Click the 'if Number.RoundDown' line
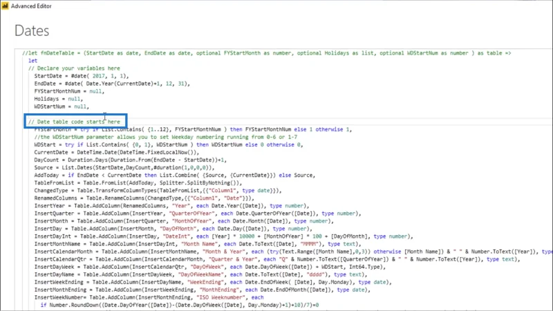The width and height of the screenshot is (553, 311). click(x=180, y=305)
